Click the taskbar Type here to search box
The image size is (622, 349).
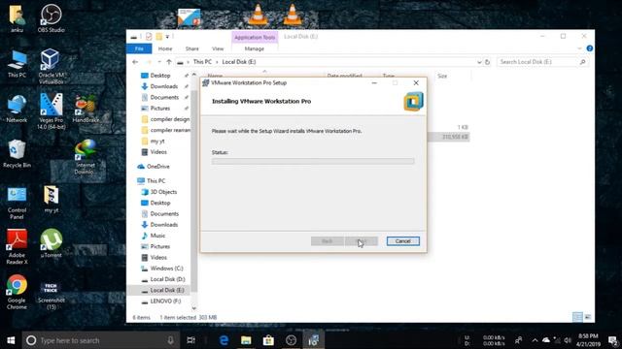(x=101, y=340)
